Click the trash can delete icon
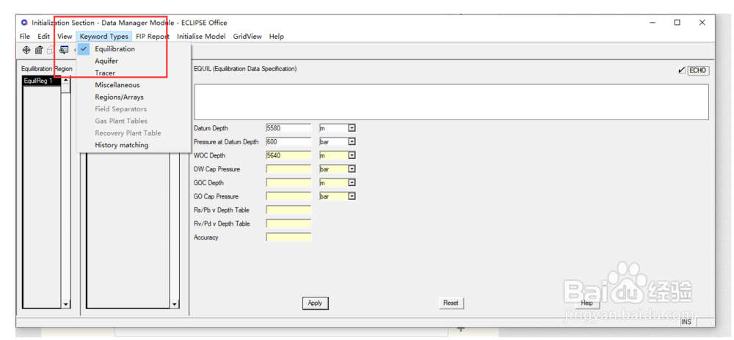 (x=40, y=50)
